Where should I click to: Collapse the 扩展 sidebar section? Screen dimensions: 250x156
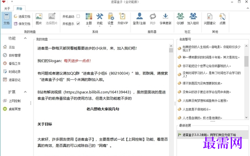tap(25, 92)
